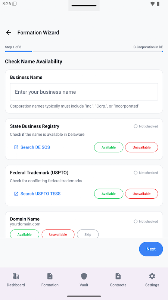Click the Step 1 progress bar
The width and height of the screenshot is (168, 300).
[x=18, y=51]
